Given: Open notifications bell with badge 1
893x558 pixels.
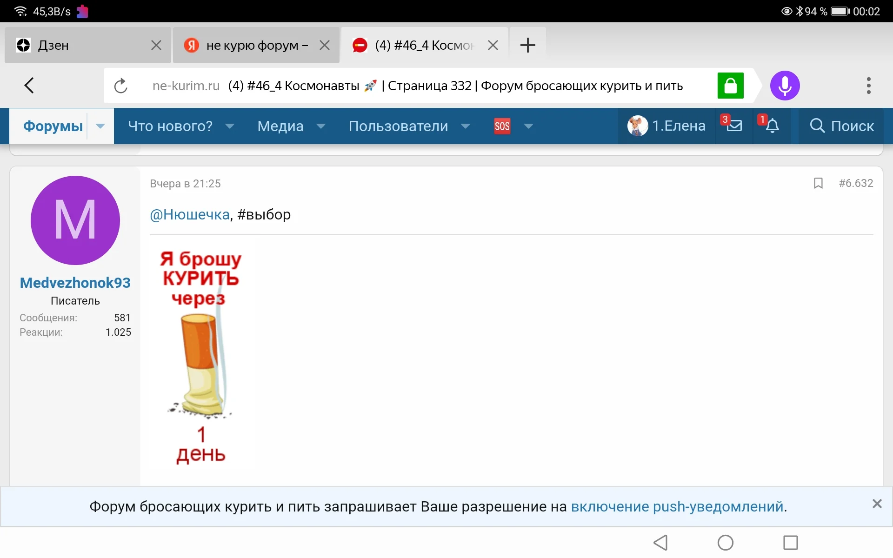Looking at the screenshot, I should (x=772, y=126).
